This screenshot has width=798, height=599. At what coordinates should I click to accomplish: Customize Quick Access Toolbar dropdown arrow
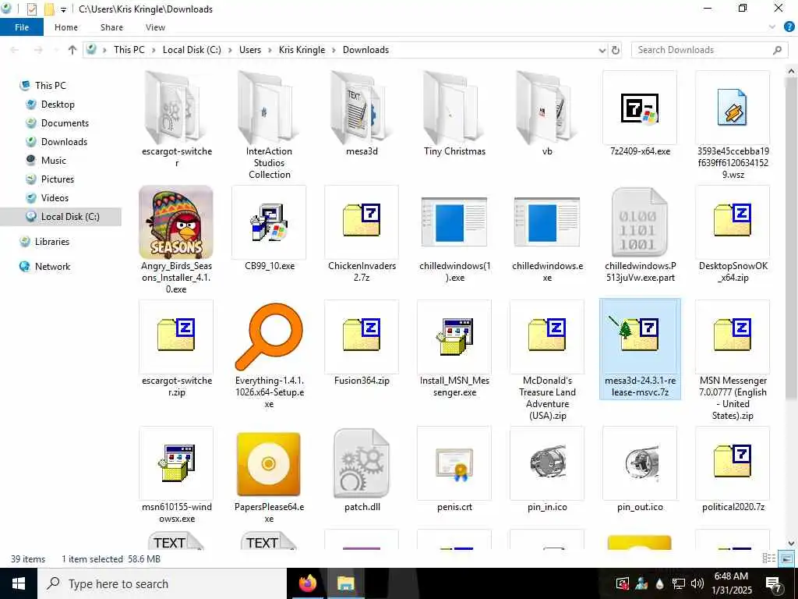click(x=63, y=9)
